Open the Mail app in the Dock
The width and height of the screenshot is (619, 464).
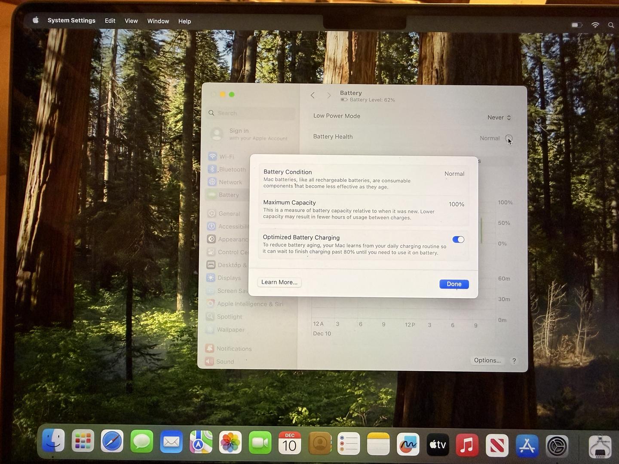coord(172,442)
